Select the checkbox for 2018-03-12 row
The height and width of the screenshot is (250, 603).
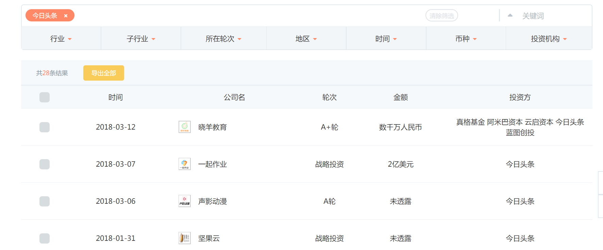pos(45,127)
